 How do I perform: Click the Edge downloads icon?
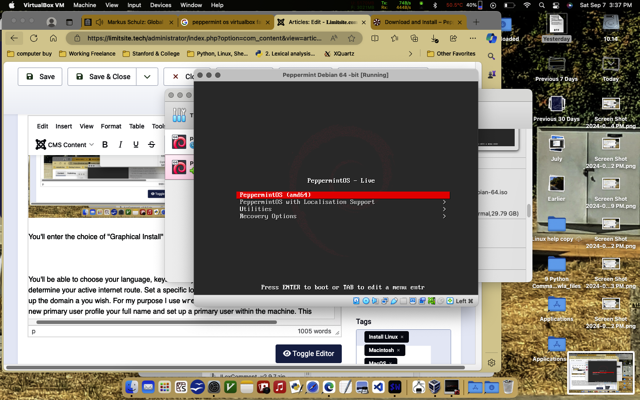[x=434, y=39]
